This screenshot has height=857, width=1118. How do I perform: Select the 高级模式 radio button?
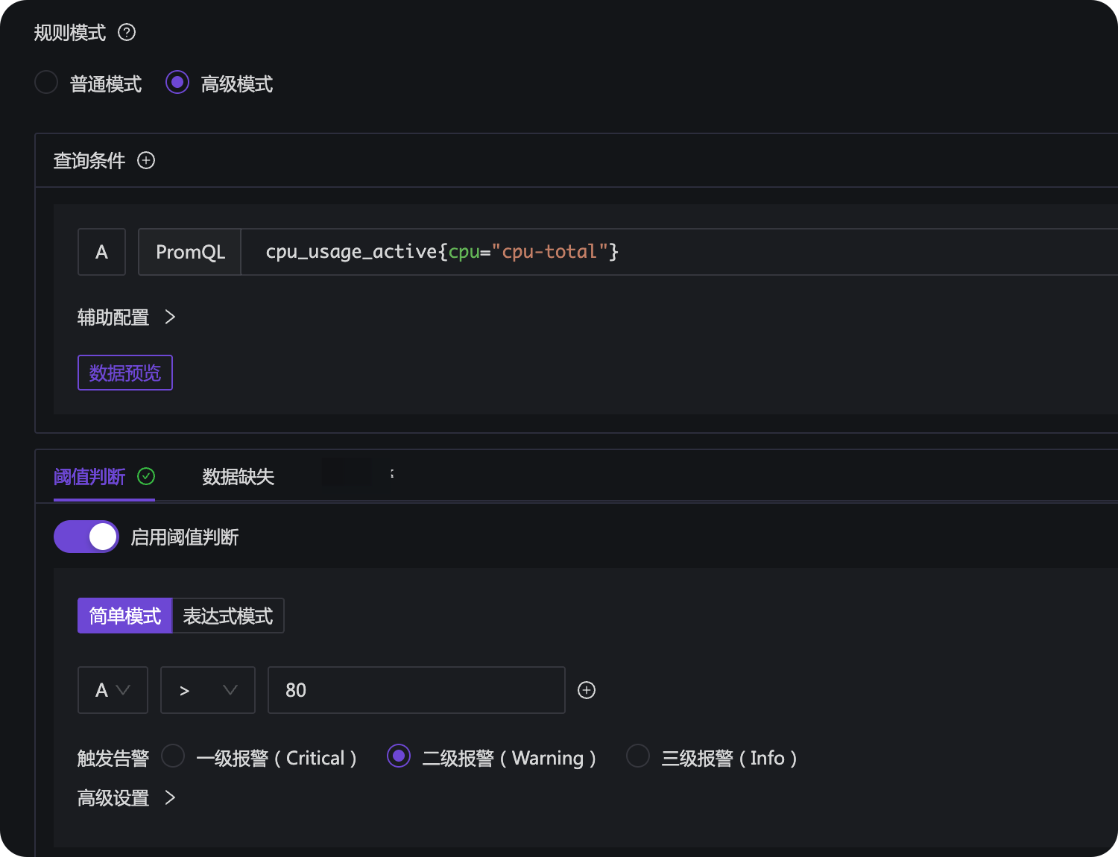tap(177, 83)
